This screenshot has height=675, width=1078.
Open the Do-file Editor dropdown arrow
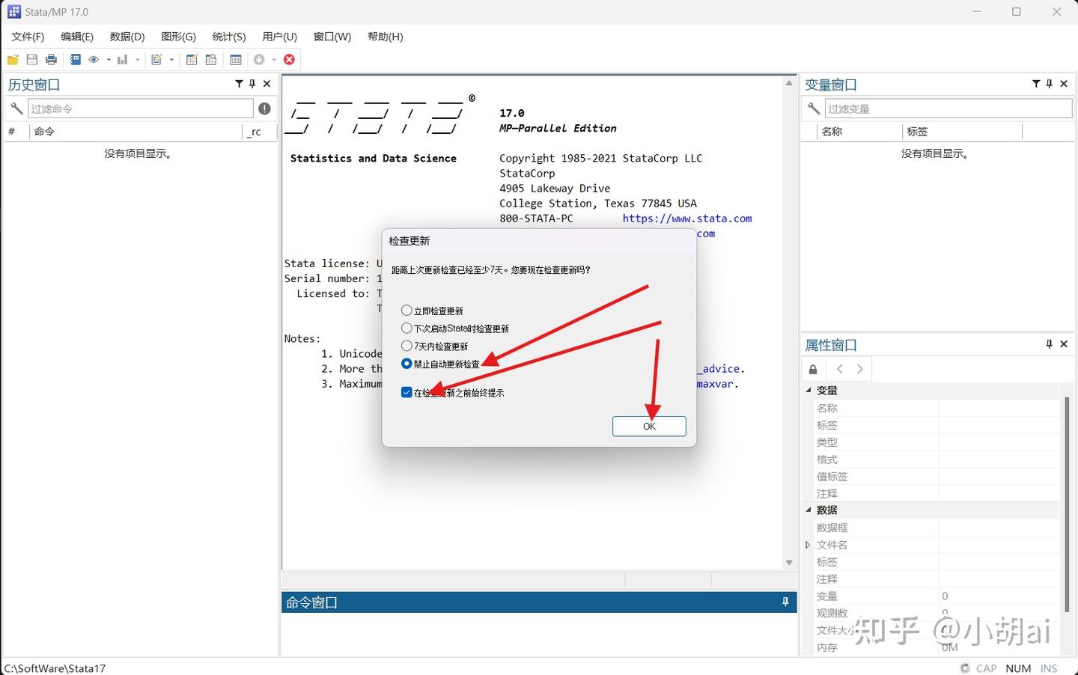pyautogui.click(x=171, y=60)
